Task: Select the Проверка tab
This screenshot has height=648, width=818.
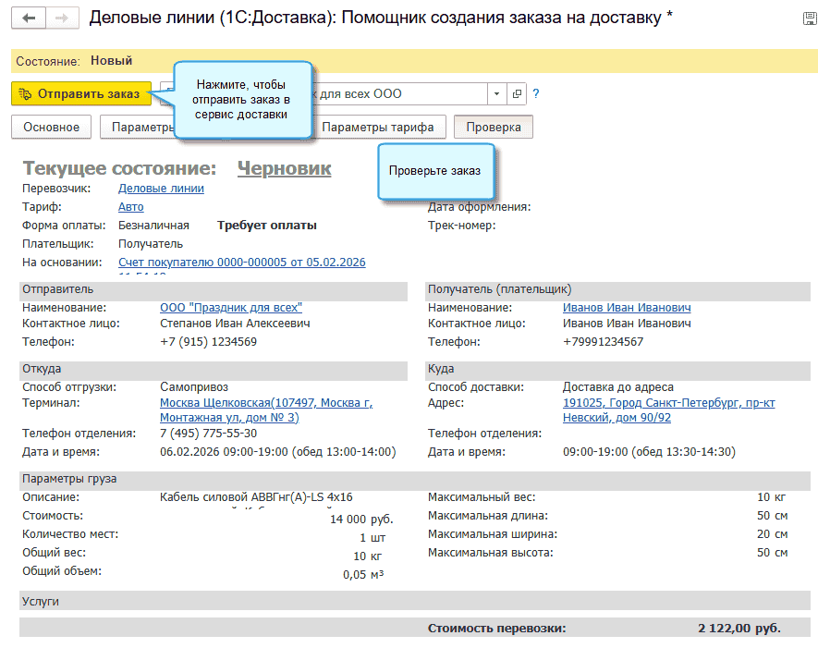Action: pos(493,128)
